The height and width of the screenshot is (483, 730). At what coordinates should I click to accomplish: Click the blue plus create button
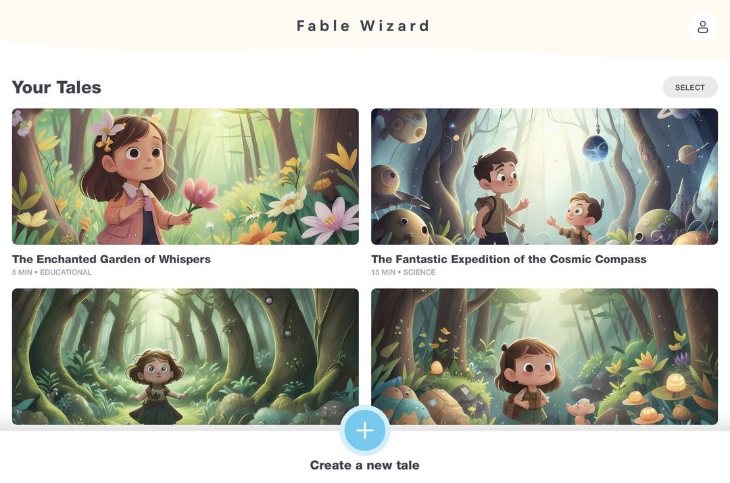tap(365, 430)
